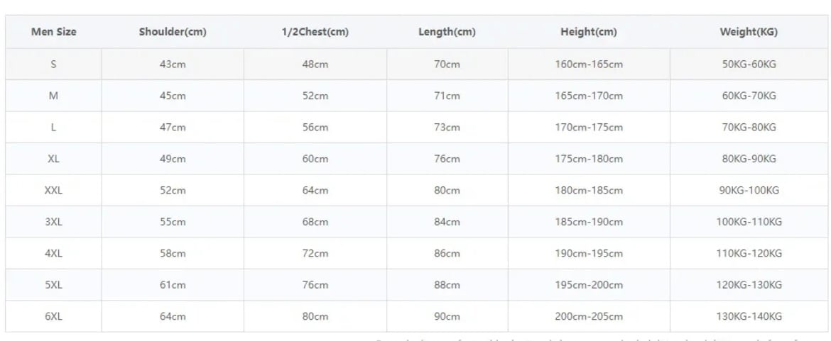The image size is (831, 341).
Task: Select the 130KG-140KG weight cell
Action: [x=749, y=317]
